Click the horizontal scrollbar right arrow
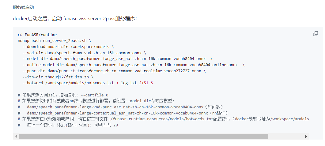This screenshot has height=146, width=325. point(306,136)
